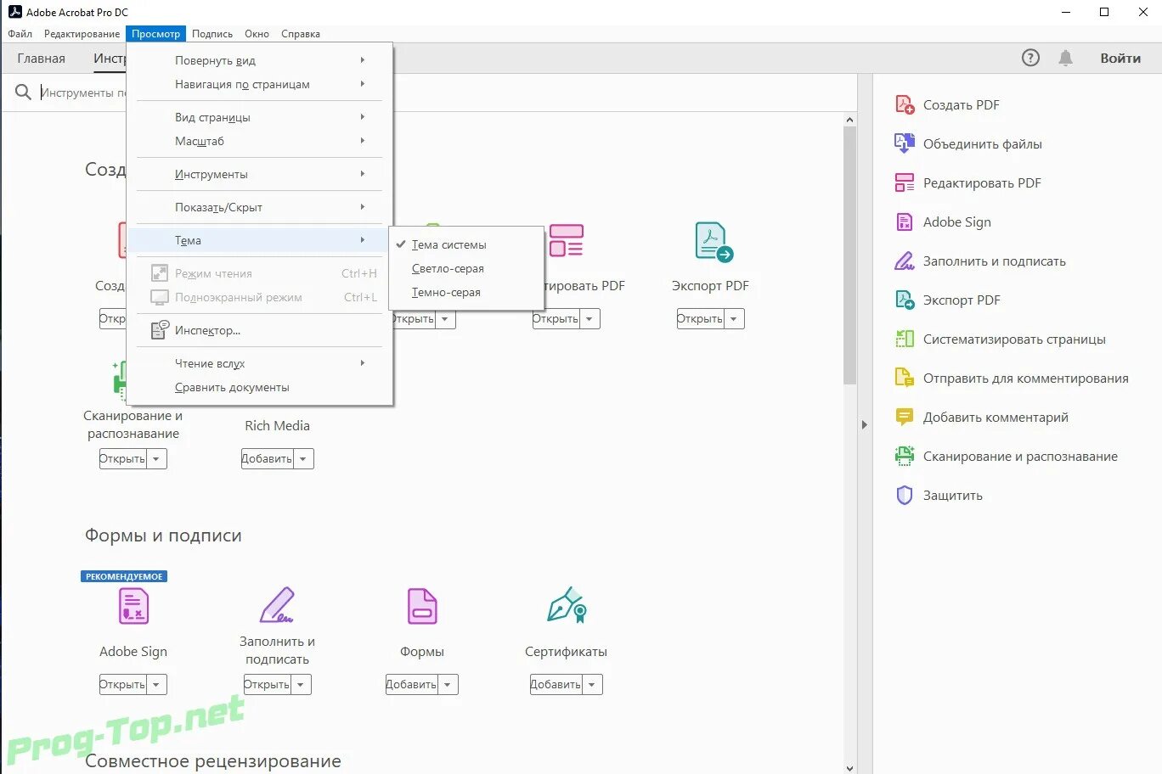This screenshot has height=774, width=1162.
Task: Click the Сертификаты fountain pen icon
Action: coord(567,605)
